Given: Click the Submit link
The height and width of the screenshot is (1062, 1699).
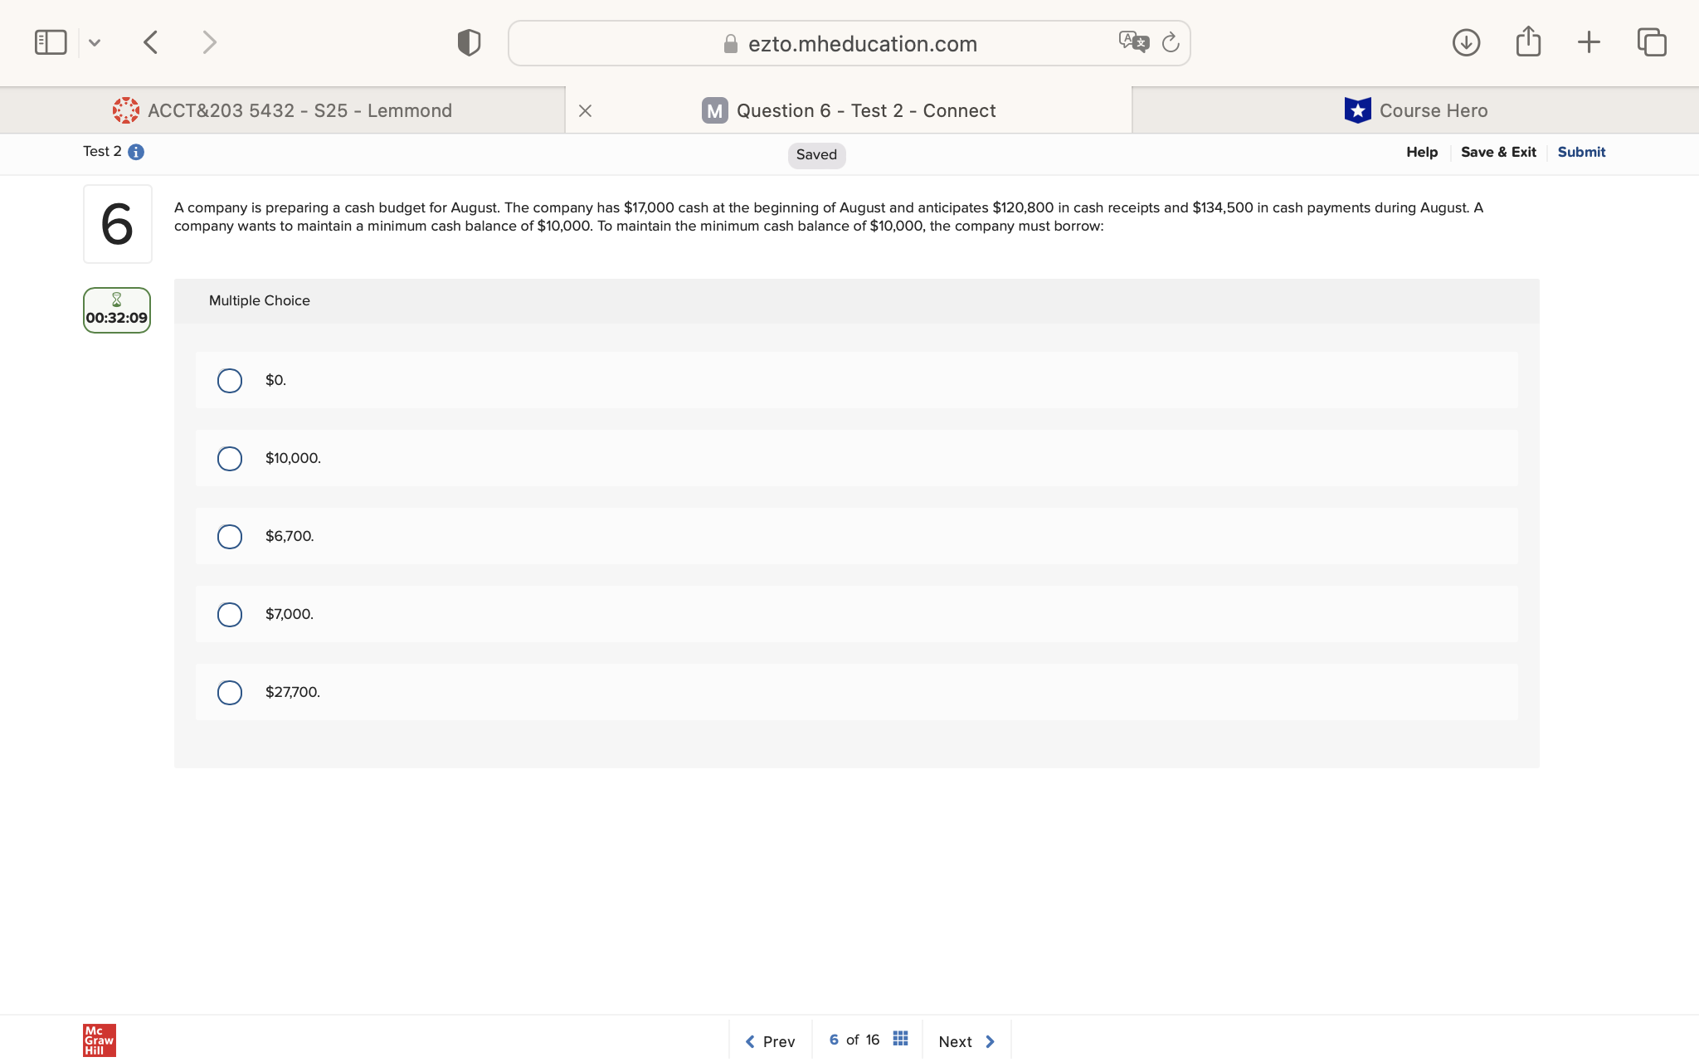Looking at the screenshot, I should point(1581,152).
